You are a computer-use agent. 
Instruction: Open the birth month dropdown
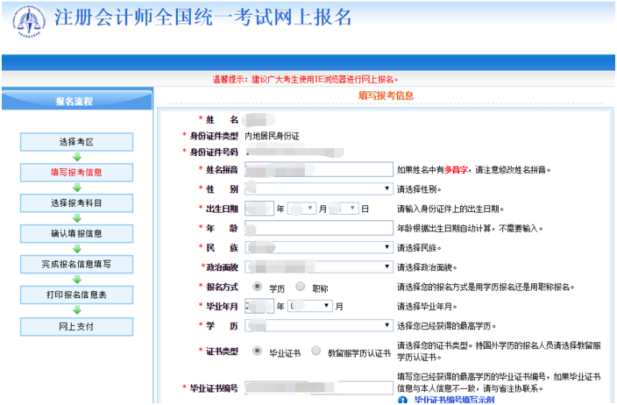301,209
